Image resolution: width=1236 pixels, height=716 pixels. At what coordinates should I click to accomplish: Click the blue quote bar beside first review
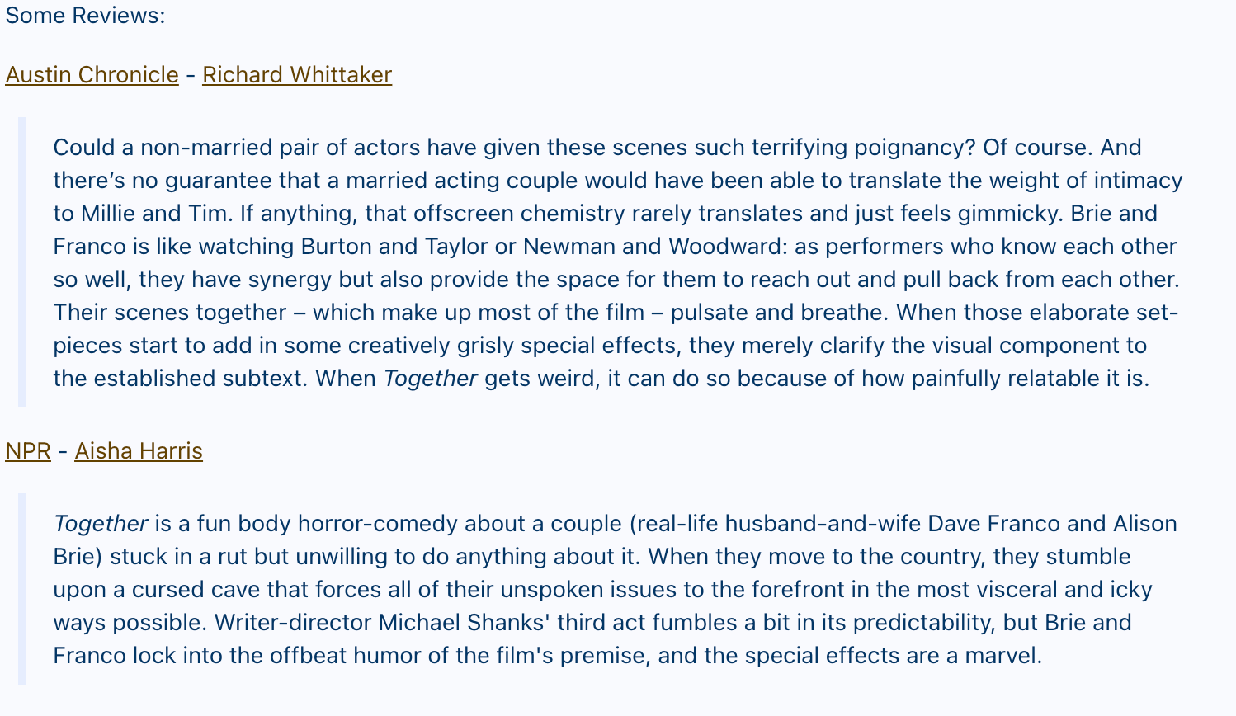[22, 262]
